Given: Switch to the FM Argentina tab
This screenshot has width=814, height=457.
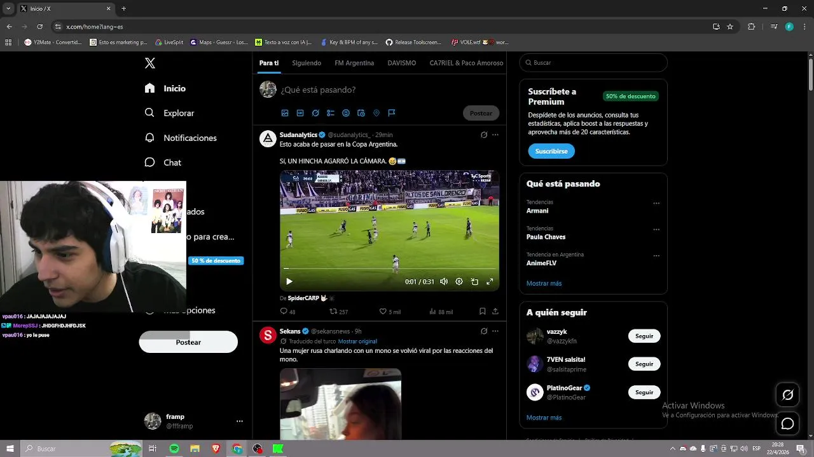Looking at the screenshot, I should pyautogui.click(x=354, y=63).
